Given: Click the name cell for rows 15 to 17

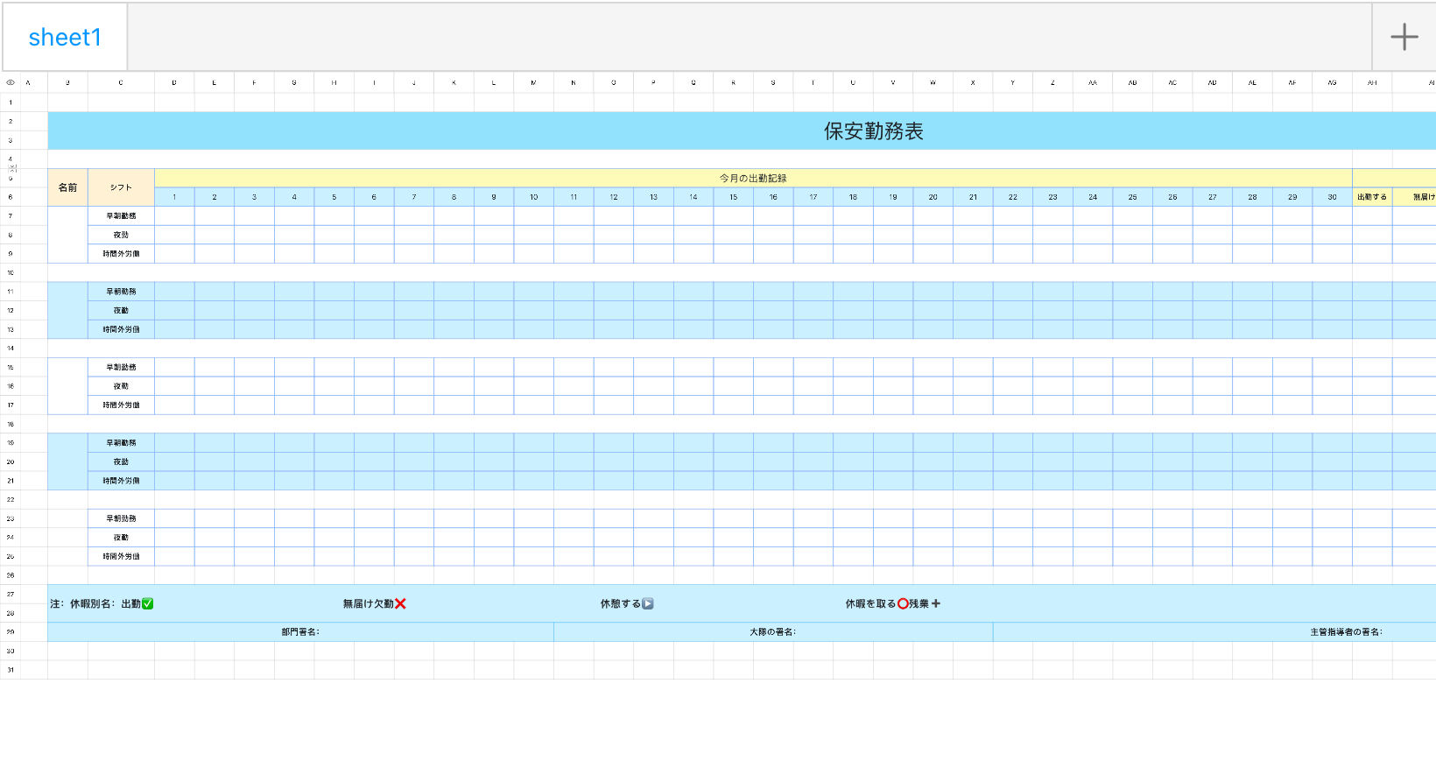Looking at the screenshot, I should 67,386.
